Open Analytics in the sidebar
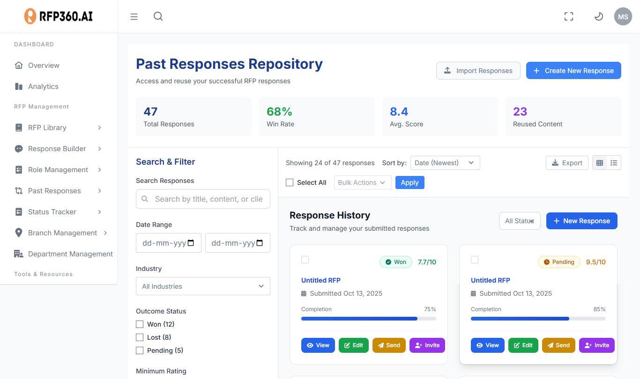640x379 pixels. pos(43,87)
